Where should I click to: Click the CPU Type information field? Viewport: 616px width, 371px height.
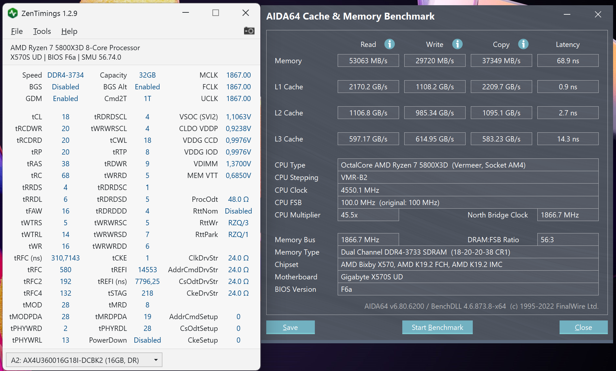[468, 165]
